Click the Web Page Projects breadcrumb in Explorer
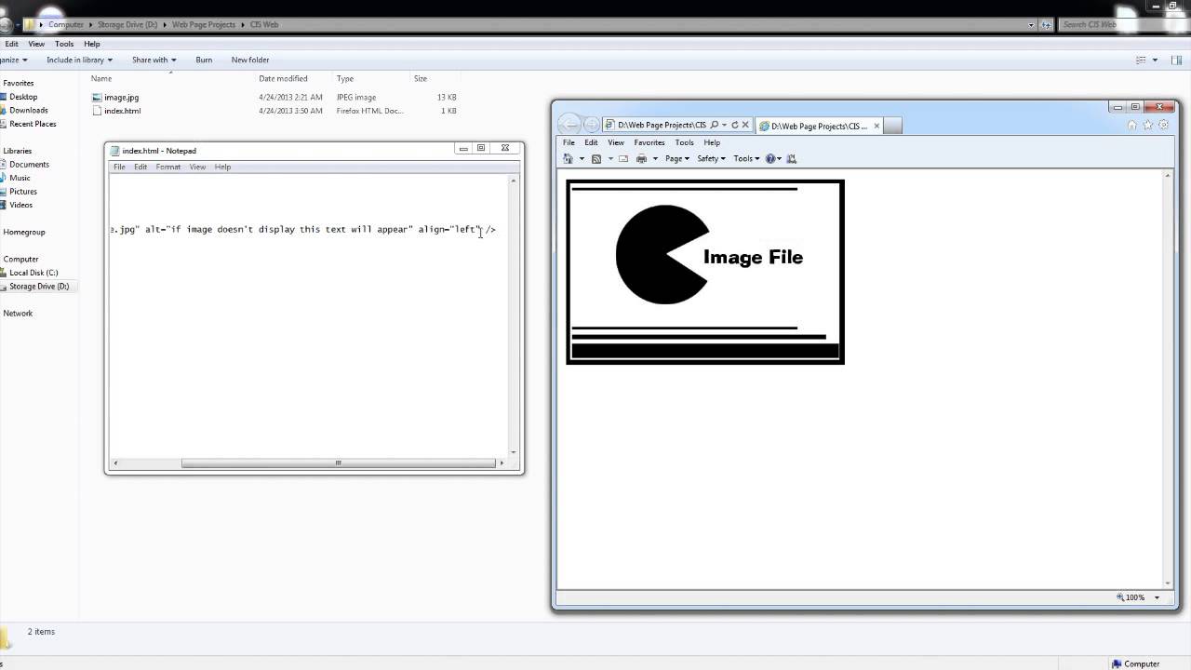 (x=204, y=24)
